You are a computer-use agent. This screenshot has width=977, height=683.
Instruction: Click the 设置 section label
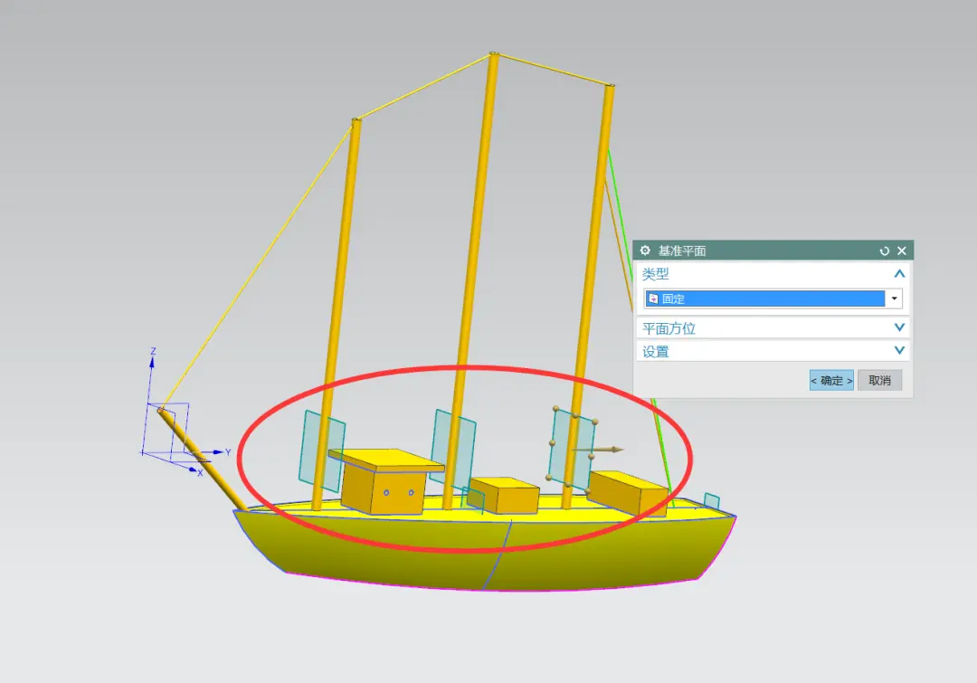click(x=656, y=352)
